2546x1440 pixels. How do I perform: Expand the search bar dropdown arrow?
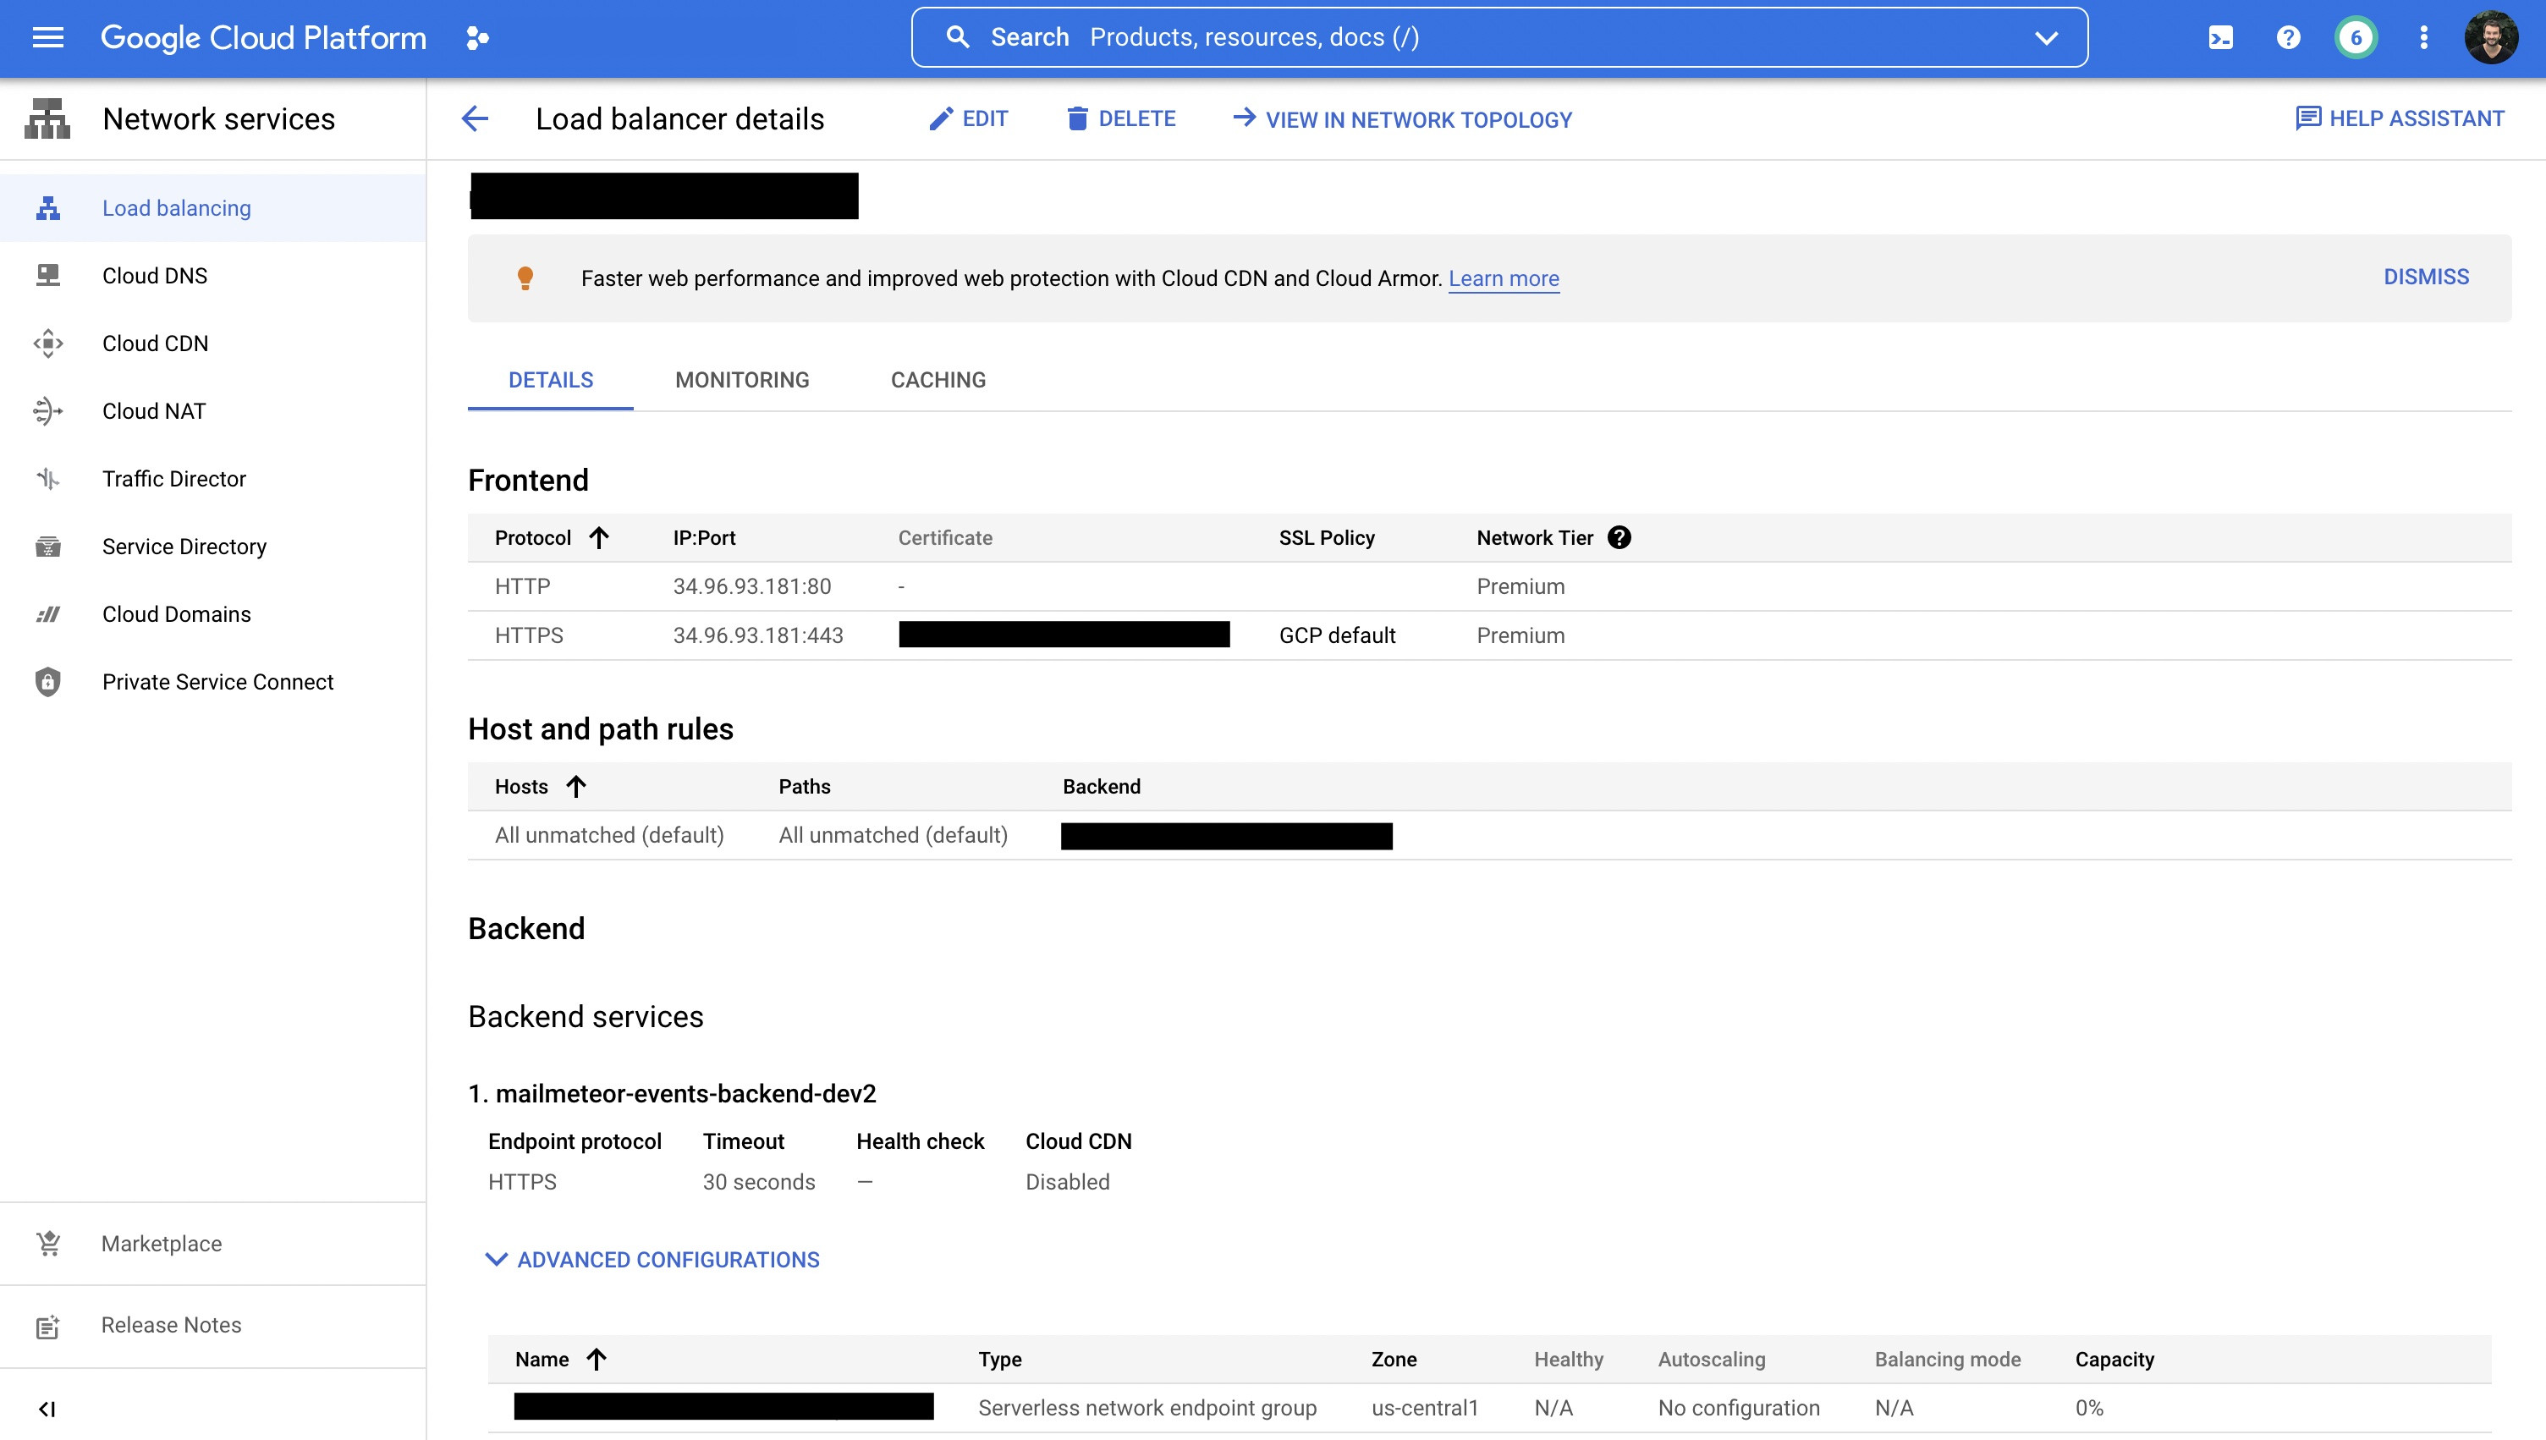pos(2047,37)
